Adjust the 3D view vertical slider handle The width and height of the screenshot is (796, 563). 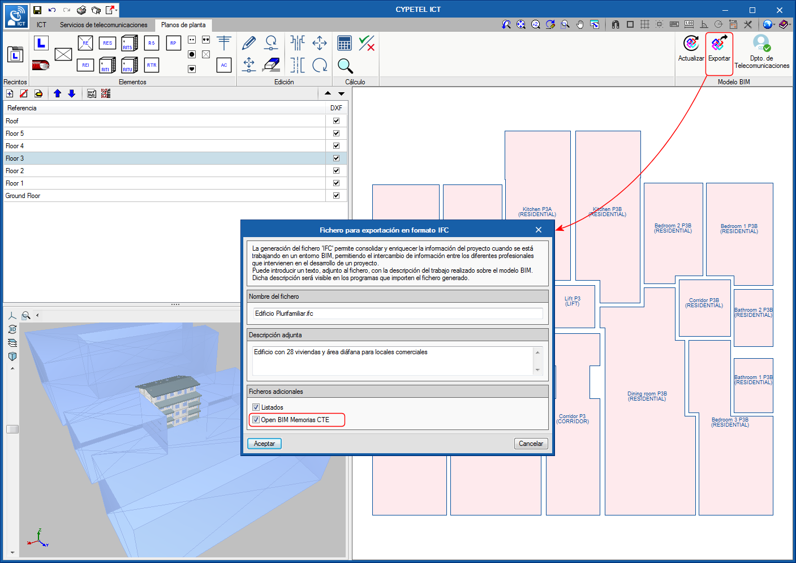pyautogui.click(x=12, y=429)
